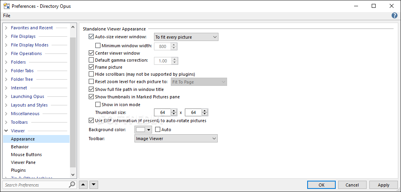Select the Appearance page
The width and height of the screenshot is (401, 192).
tap(36, 139)
